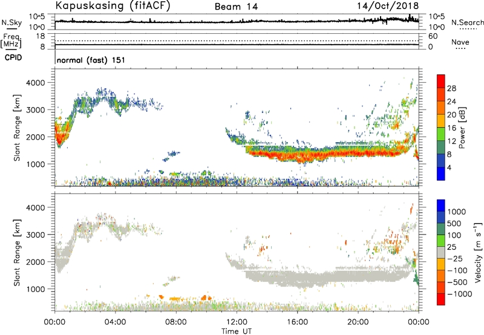The image size is (484, 335).
Task: Click the noise trace in N.Sky panel
Action: point(237,21)
